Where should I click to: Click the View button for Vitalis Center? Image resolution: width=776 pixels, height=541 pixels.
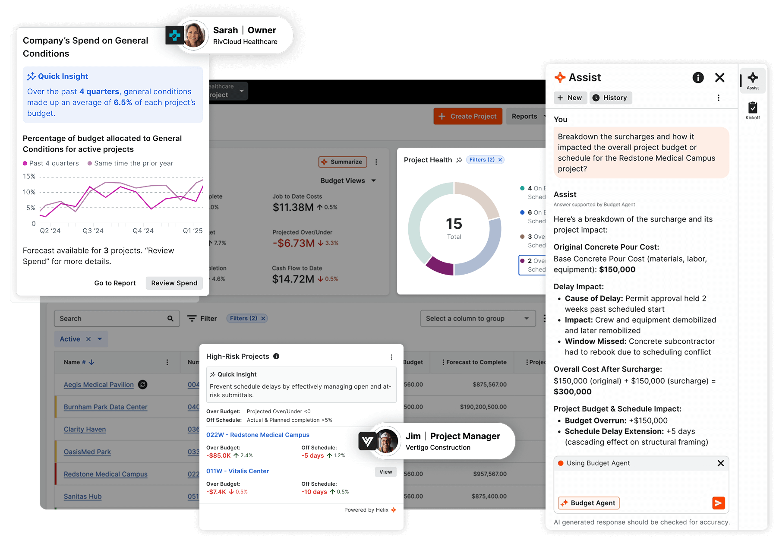pos(386,472)
